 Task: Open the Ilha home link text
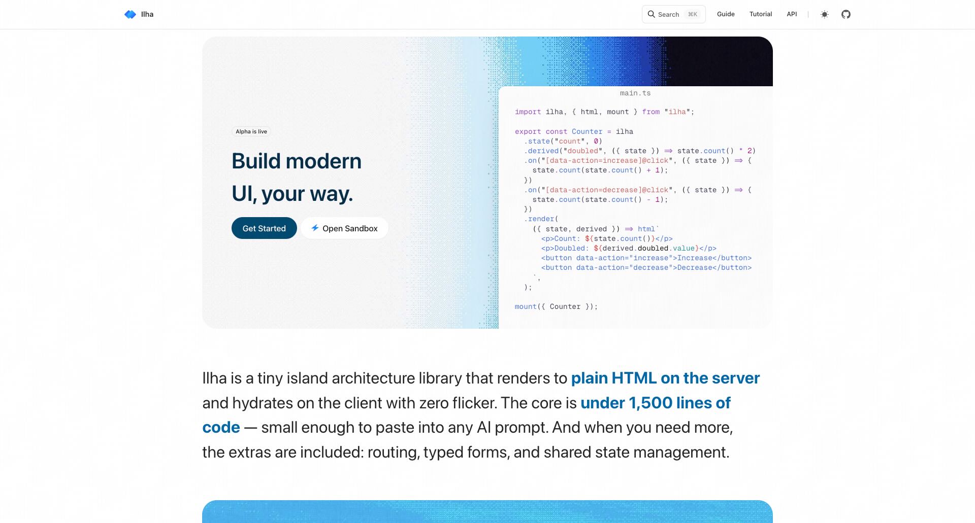click(147, 14)
